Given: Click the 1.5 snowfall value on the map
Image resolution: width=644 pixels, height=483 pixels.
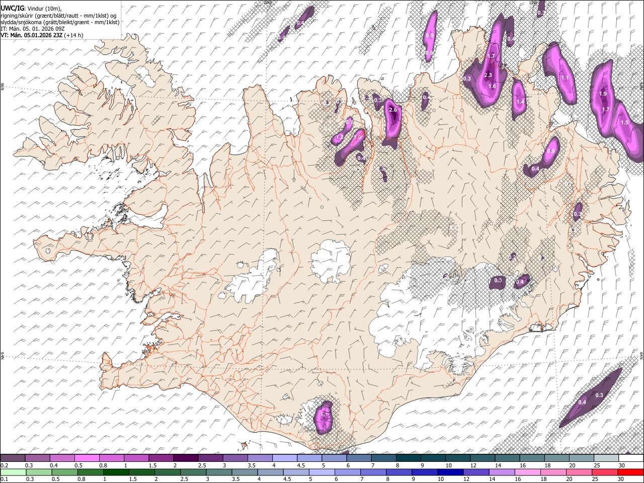Looking at the screenshot, I should click(x=624, y=122).
